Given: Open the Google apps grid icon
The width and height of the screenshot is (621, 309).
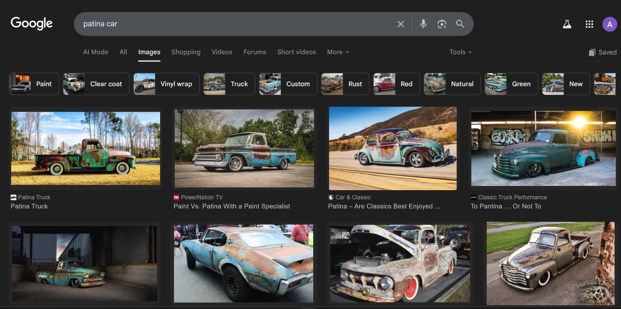Looking at the screenshot, I should pyautogui.click(x=589, y=24).
